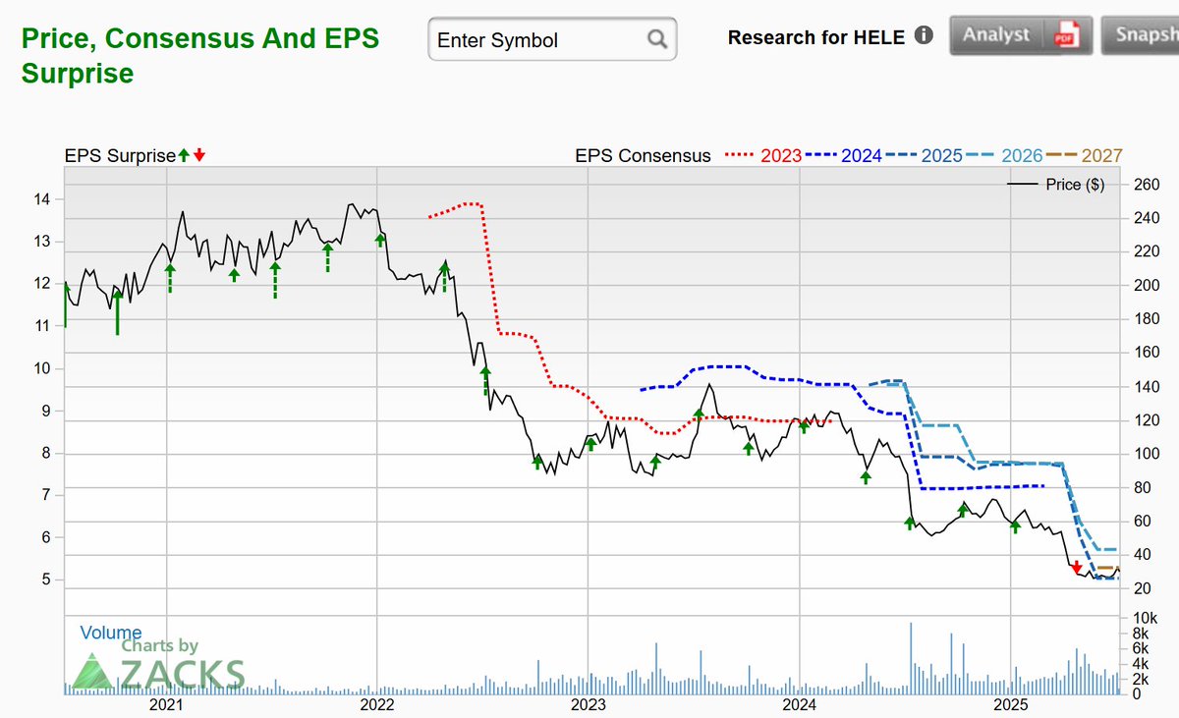Click the Charts by ZACKS logo
Viewport: 1179px width, 718px height.
click(159, 663)
